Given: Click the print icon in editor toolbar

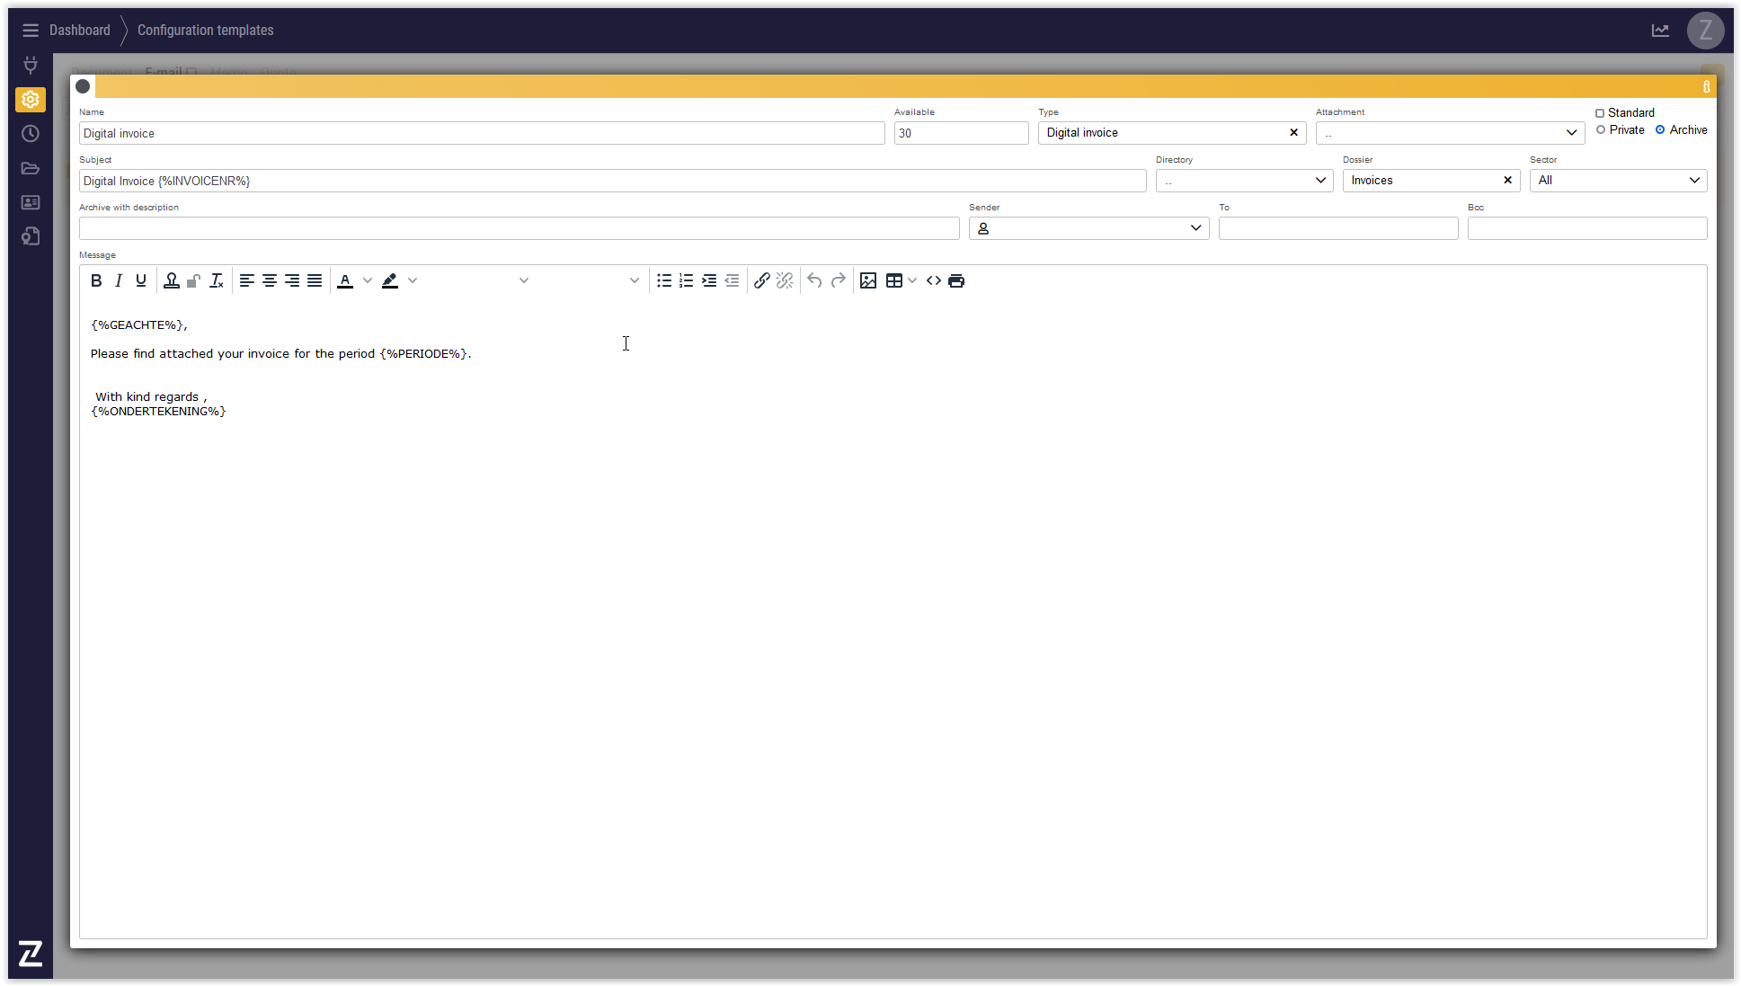Looking at the screenshot, I should pyautogui.click(x=955, y=280).
